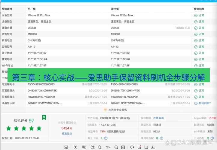Click the five-star rating row
This screenshot has width=217, height=150.
[24, 128]
